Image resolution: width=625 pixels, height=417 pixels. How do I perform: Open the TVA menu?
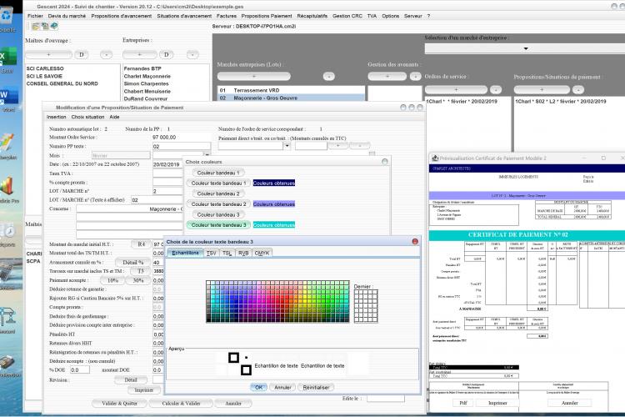(x=372, y=16)
